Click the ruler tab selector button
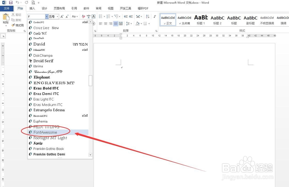The height and width of the screenshot is (187, 289). pyautogui.click(x=3, y=36)
